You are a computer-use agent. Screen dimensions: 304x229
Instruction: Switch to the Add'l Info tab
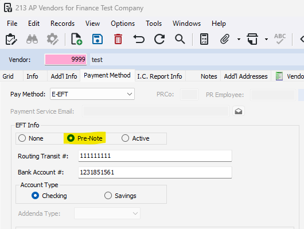[64, 76]
